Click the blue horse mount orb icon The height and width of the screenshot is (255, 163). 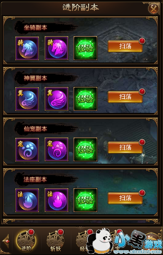[27, 48]
